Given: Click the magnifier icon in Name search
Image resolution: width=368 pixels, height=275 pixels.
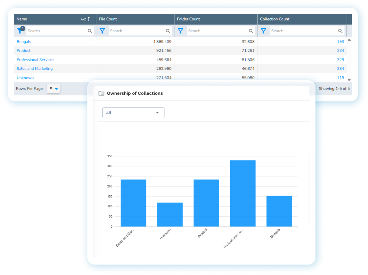Looking at the screenshot, I should click(x=90, y=31).
